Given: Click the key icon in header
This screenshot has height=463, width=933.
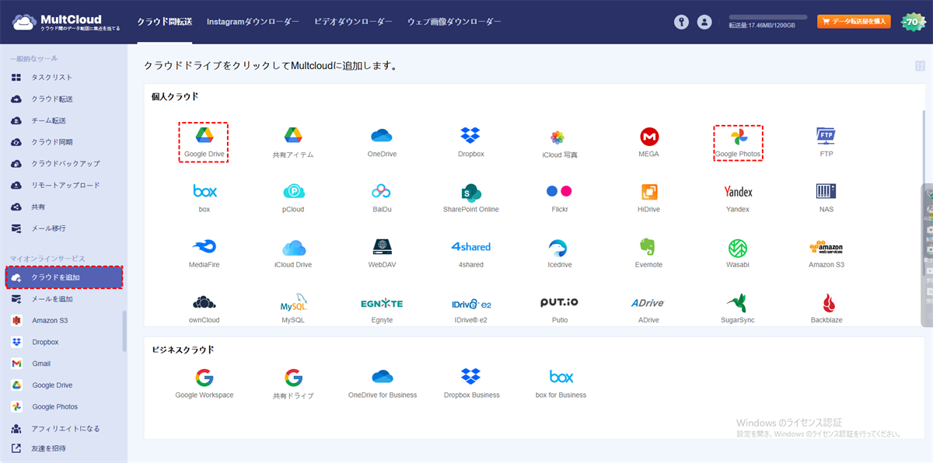Looking at the screenshot, I should click(682, 23).
